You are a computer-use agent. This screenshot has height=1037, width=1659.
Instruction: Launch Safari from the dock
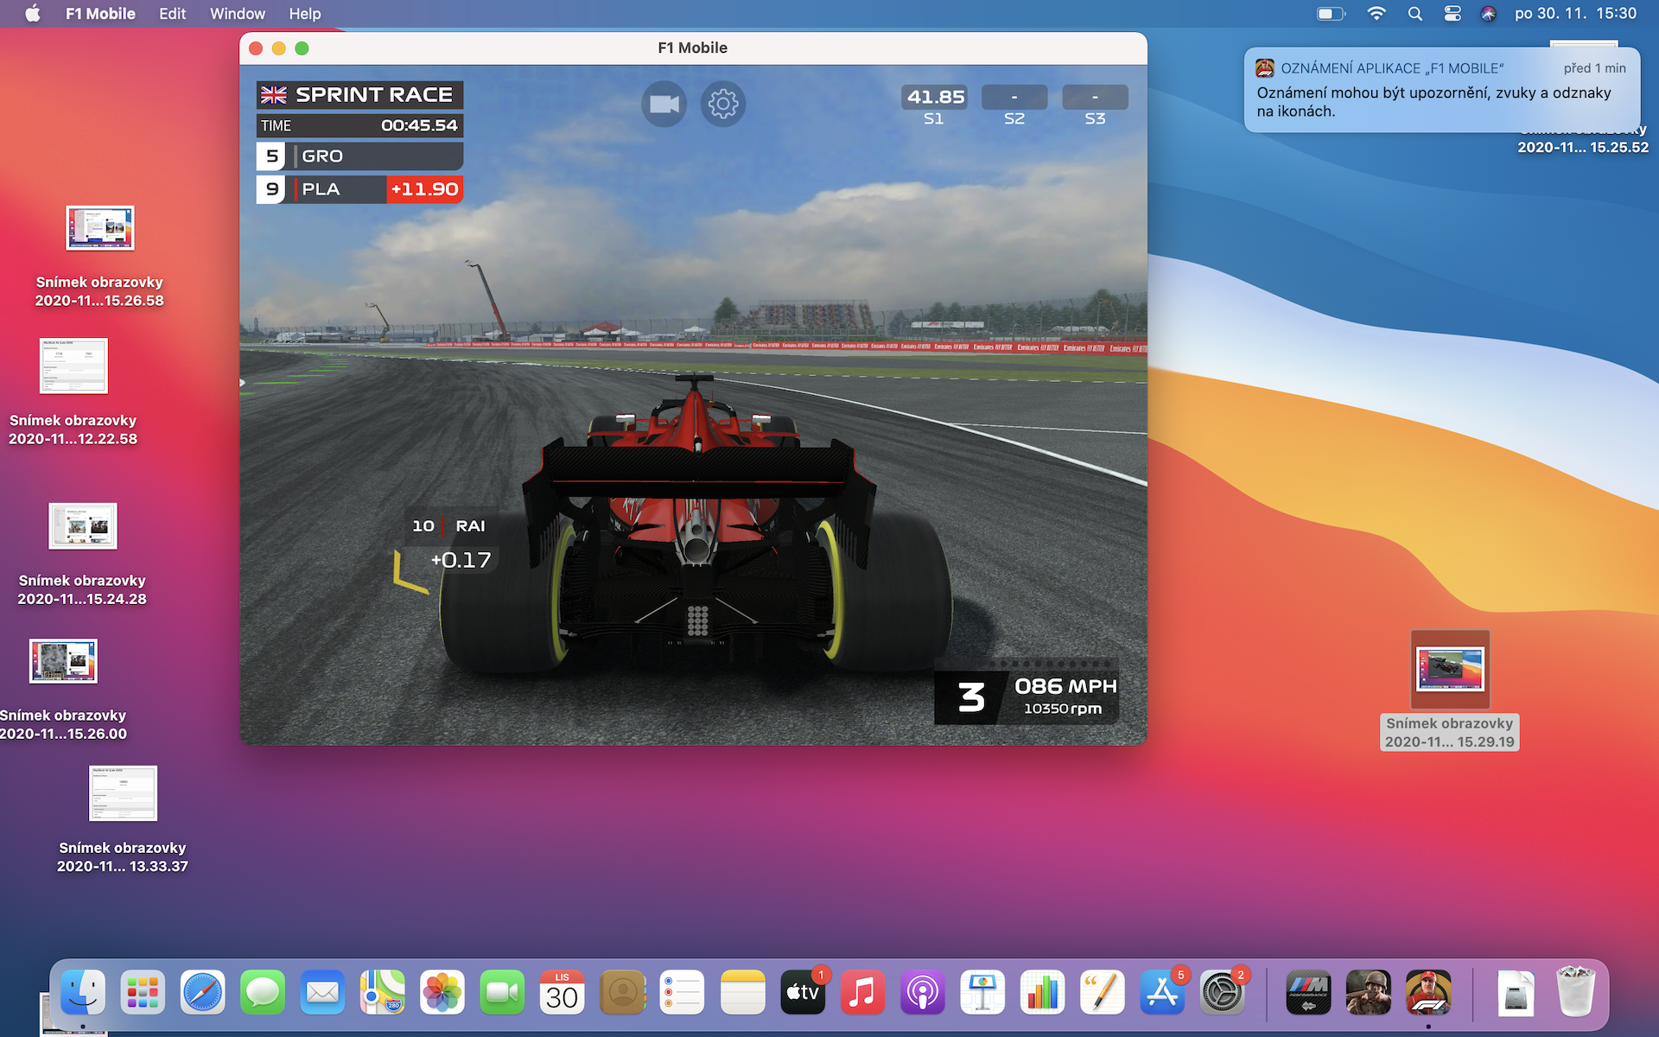202,992
